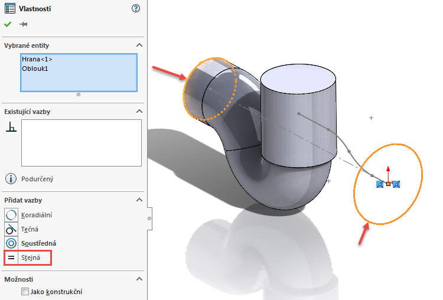Screen dimensions: 443x300
Task: Select Oblouk1 in selected entities
Action: 35,69
